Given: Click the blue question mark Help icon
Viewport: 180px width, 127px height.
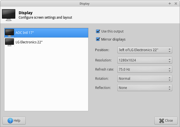Looking at the screenshot, I should tap(10, 121).
